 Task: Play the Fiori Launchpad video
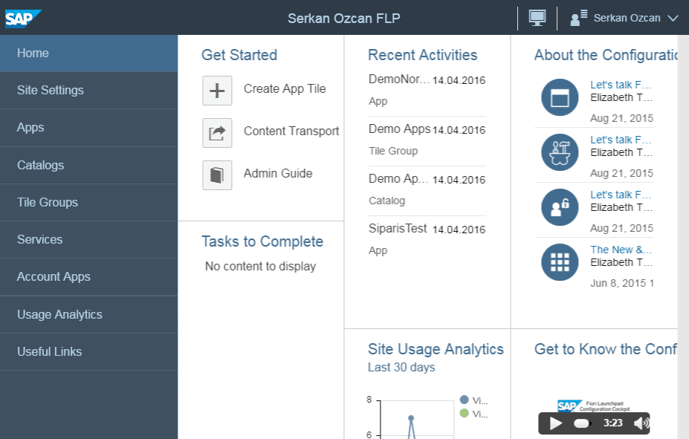tap(555, 423)
